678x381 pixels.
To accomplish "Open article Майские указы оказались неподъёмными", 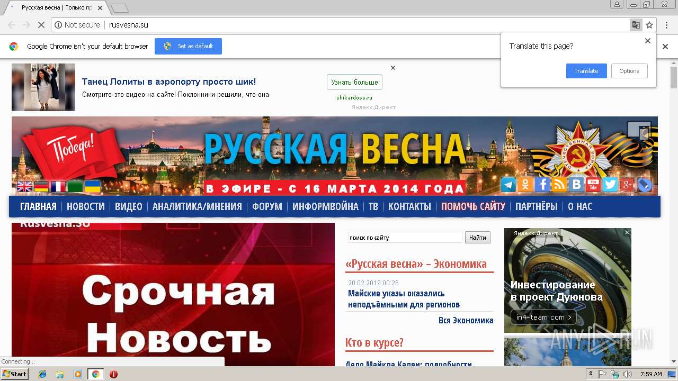I will [x=404, y=299].
